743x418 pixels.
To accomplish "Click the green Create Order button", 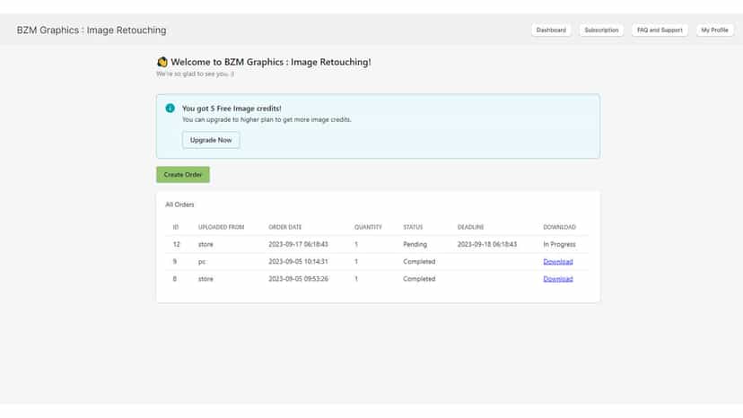I will 183,174.
